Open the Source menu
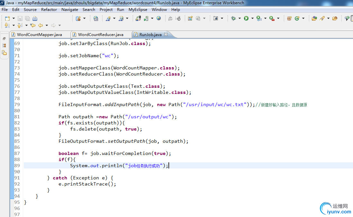 pyautogui.click(x=30, y=9)
